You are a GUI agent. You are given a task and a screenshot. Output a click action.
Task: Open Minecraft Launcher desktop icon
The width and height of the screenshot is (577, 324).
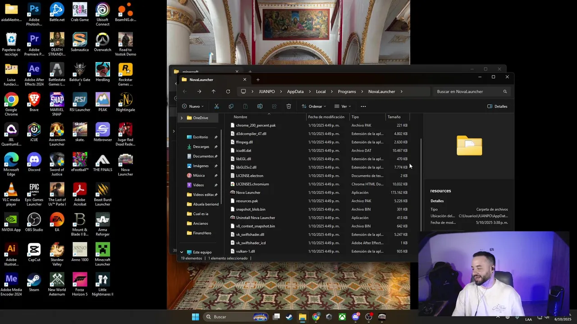click(102, 255)
